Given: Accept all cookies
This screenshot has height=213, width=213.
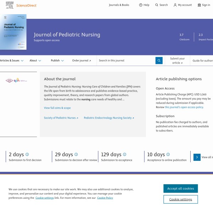Looking at the screenshot, I should (x=180, y=189).
